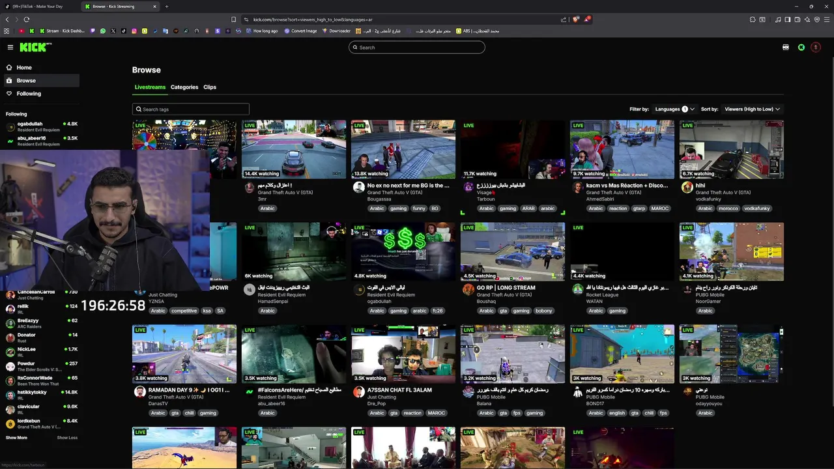
Task: Open 'GO RP | LONG STREAM' title
Action: point(506,287)
